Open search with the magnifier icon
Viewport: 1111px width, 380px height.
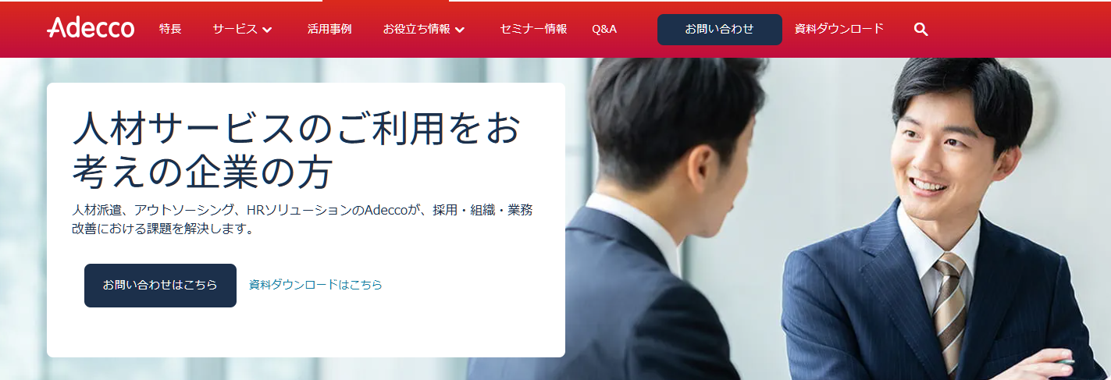point(920,29)
